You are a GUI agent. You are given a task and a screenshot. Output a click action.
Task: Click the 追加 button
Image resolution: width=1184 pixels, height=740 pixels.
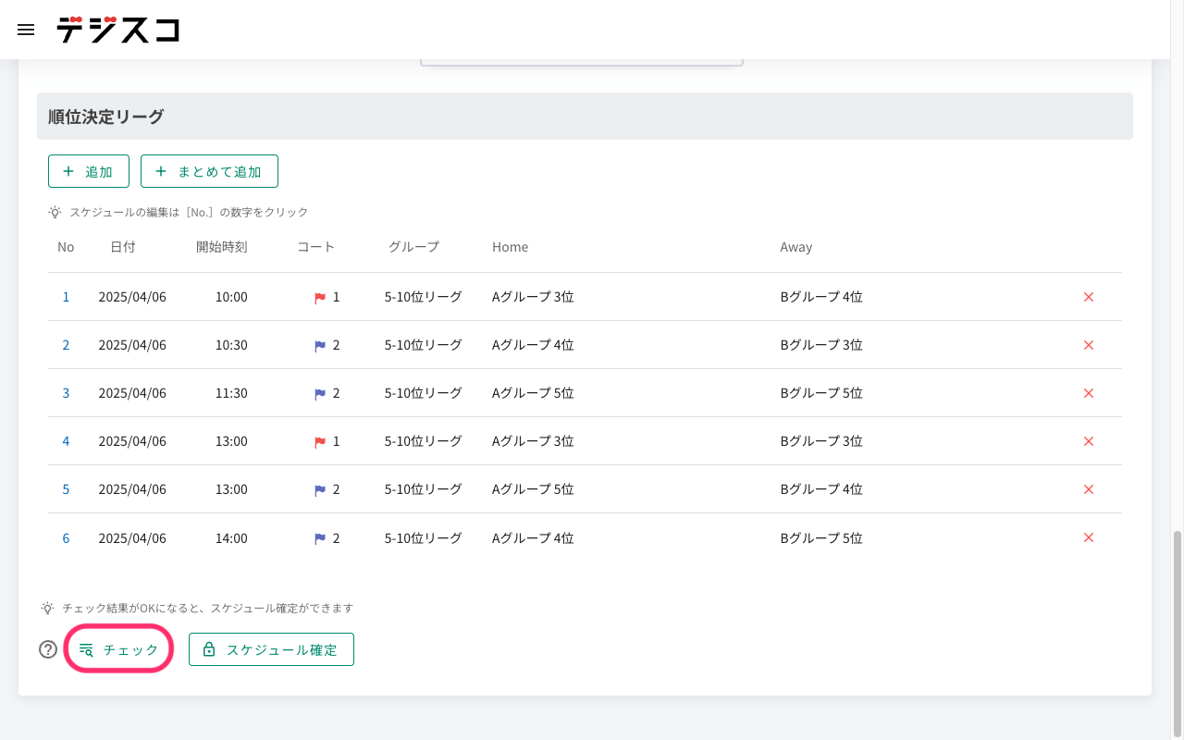point(88,170)
